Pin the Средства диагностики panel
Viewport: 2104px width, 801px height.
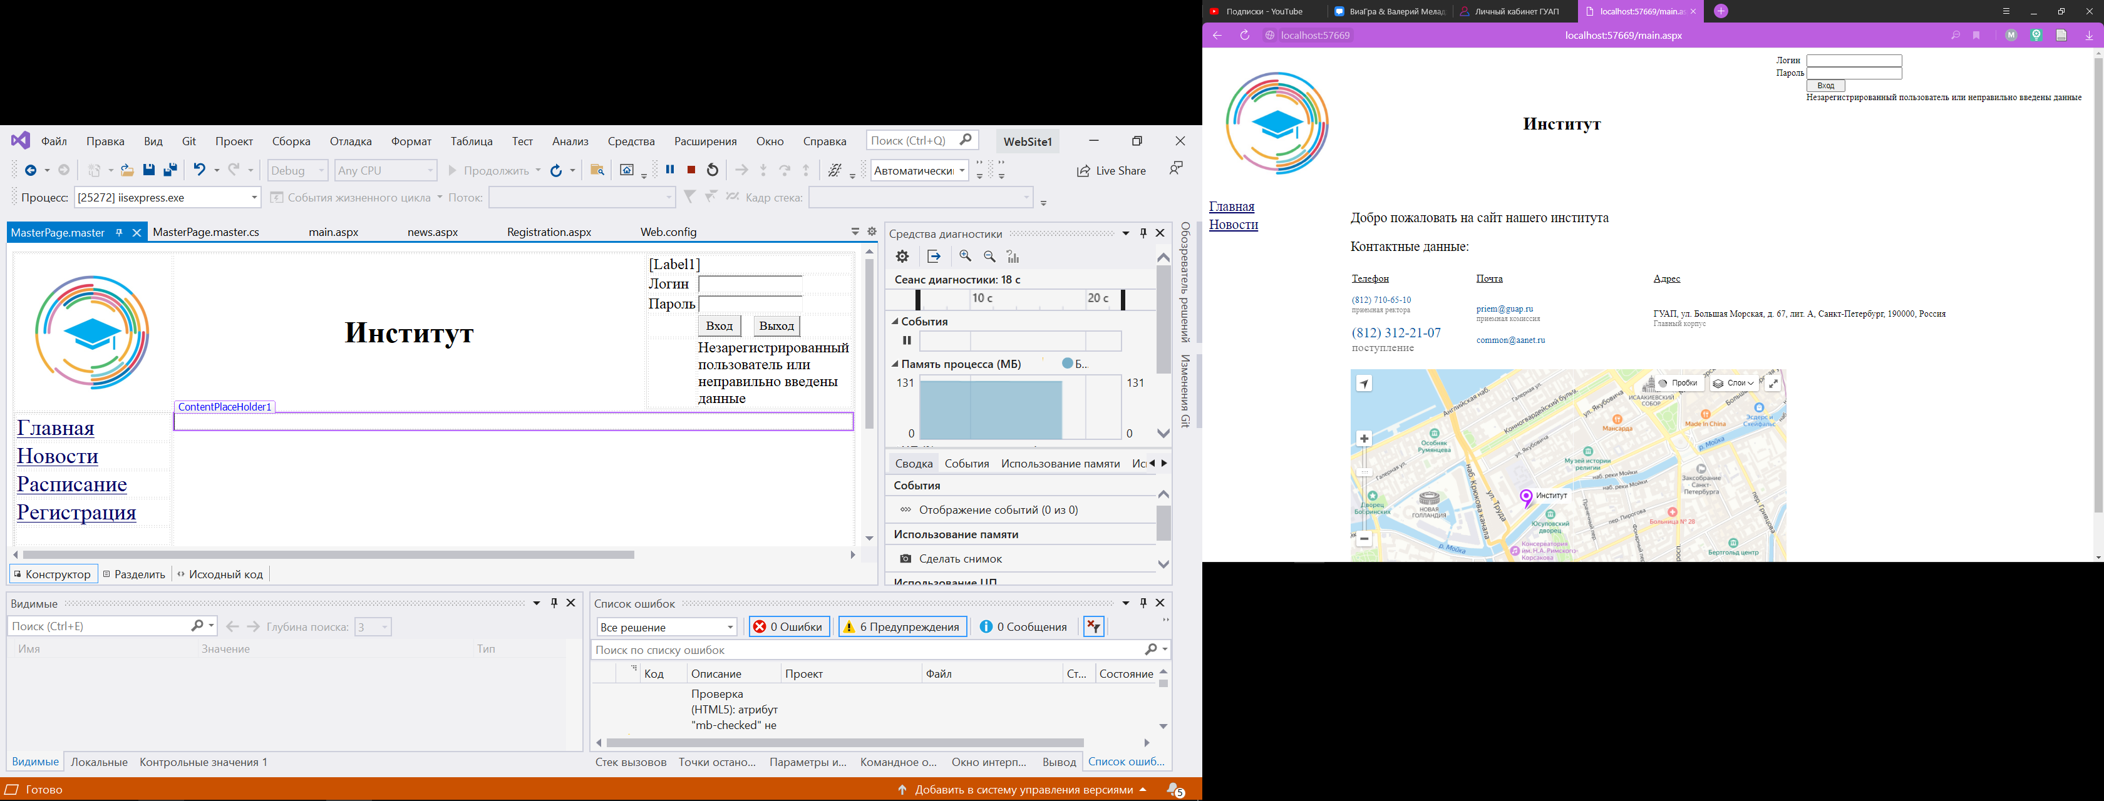point(1143,233)
